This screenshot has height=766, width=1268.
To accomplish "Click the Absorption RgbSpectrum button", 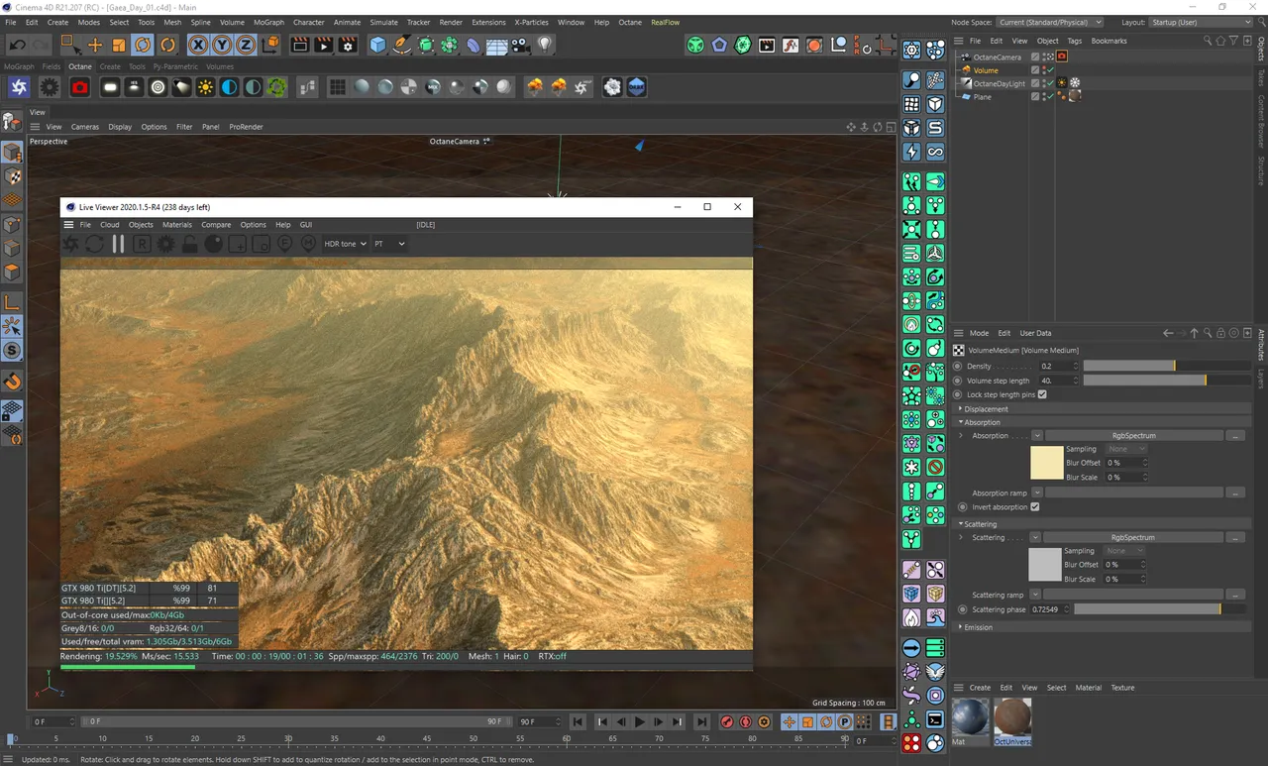I will [x=1133, y=436].
